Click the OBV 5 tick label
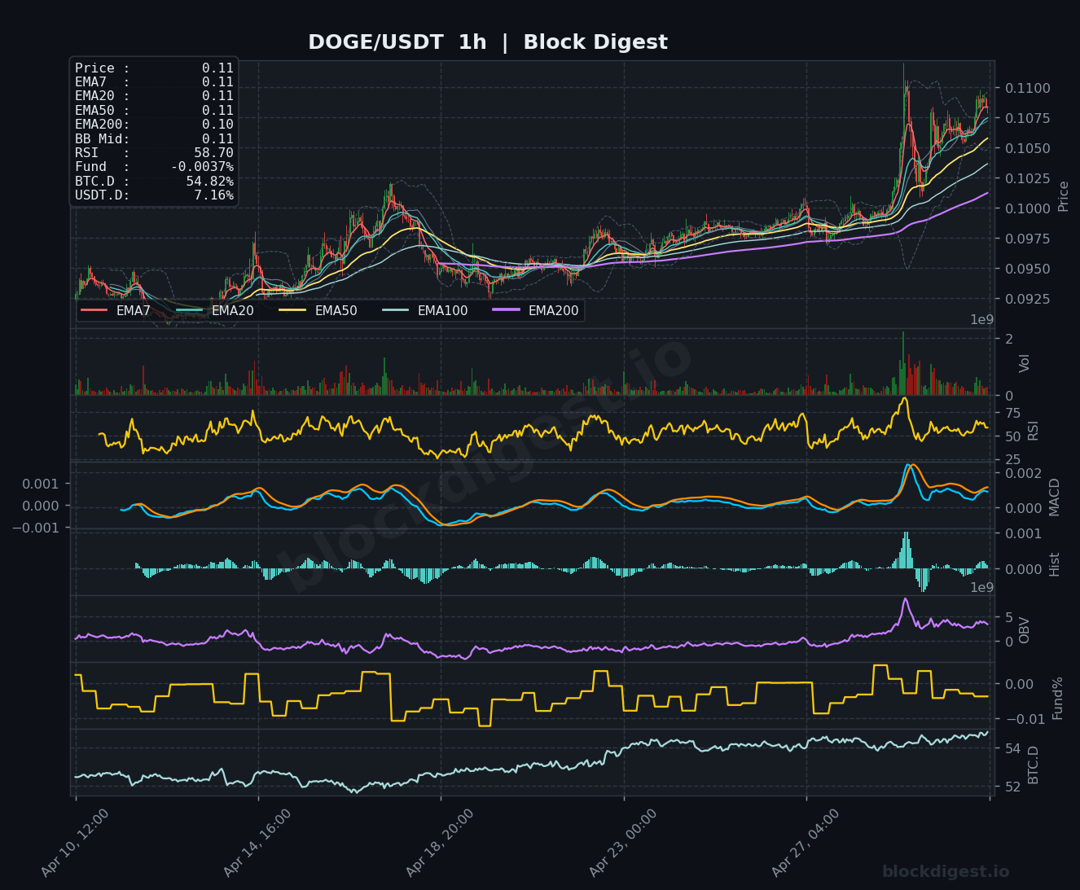The width and height of the screenshot is (1080, 890). 1009,617
